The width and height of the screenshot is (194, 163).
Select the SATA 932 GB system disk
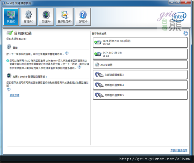tap(140, 42)
